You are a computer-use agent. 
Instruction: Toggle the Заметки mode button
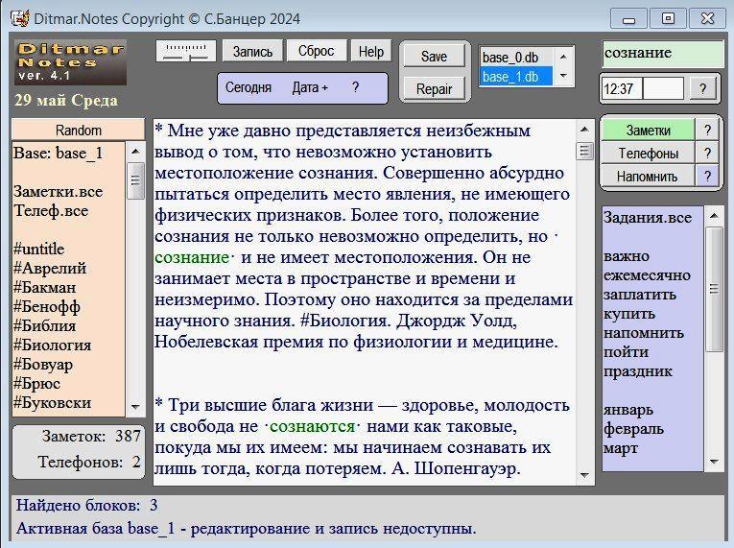click(648, 131)
